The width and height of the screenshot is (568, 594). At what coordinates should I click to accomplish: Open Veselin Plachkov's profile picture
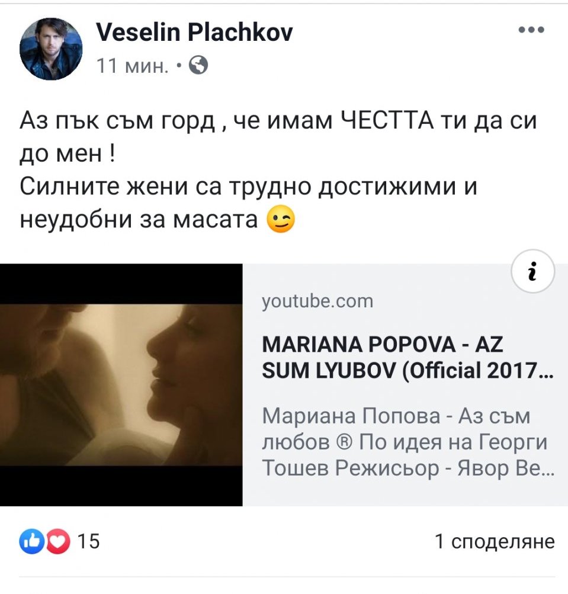(x=51, y=49)
